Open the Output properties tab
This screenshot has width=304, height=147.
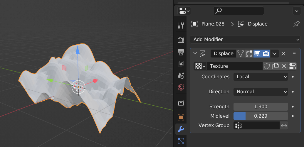pyautogui.click(x=181, y=52)
